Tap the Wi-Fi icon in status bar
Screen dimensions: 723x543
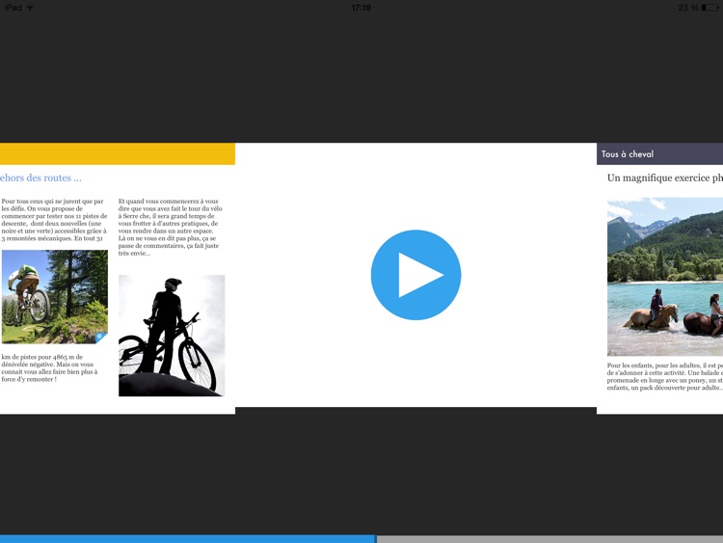point(30,8)
